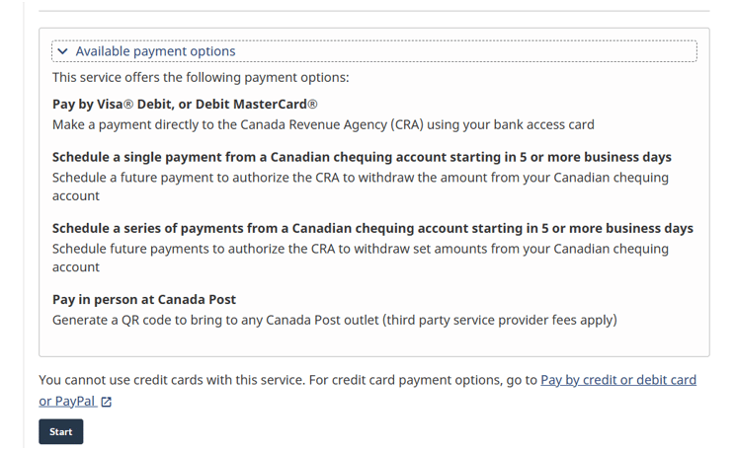Click the external link icon after PayPal
This screenshot has width=736, height=450.
pyautogui.click(x=107, y=402)
